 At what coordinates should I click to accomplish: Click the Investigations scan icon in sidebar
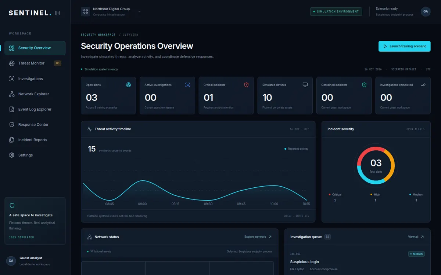pos(12,79)
